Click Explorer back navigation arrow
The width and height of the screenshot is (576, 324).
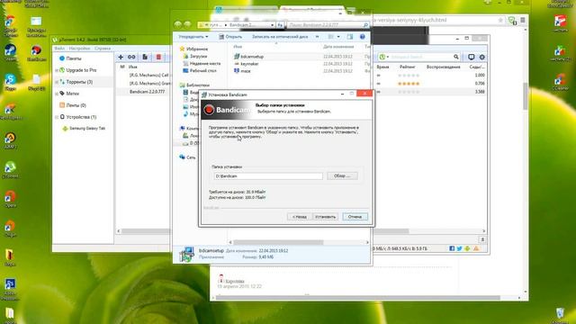(178, 24)
